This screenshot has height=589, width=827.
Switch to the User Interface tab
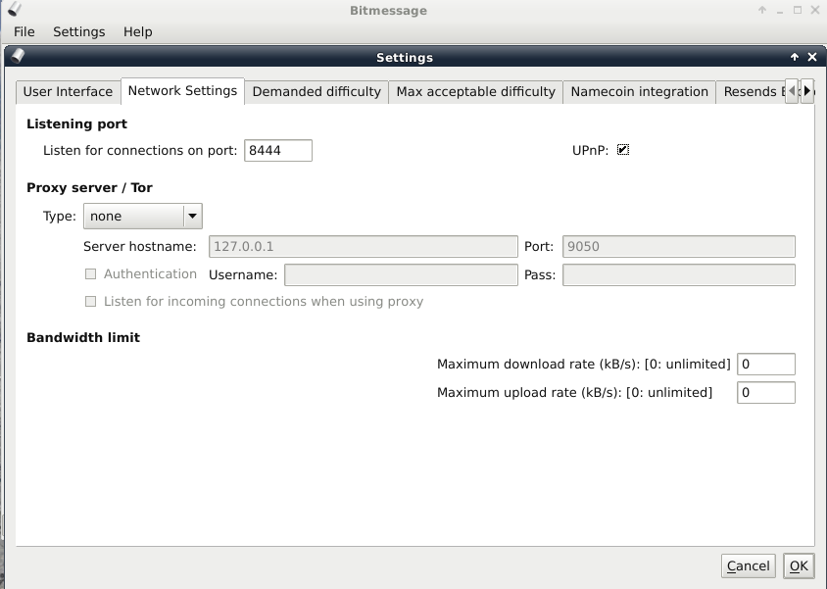68,92
